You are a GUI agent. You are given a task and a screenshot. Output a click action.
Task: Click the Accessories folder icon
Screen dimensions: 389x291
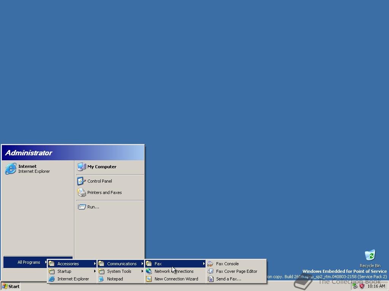(52, 264)
